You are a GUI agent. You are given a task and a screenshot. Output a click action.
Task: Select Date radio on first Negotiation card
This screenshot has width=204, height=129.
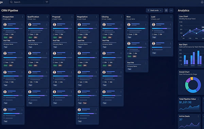point(78,34)
